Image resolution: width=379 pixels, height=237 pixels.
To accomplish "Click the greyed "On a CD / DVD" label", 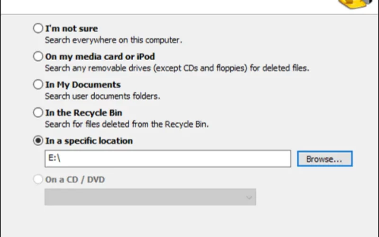I will [75, 180].
